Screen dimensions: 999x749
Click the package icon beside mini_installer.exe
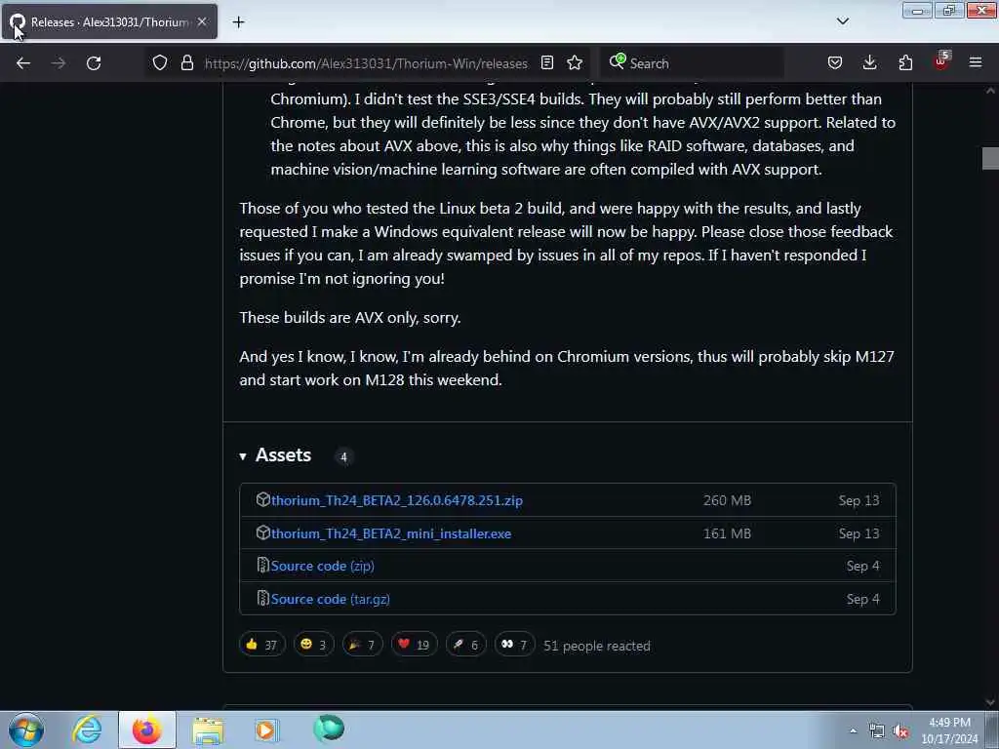[263, 533]
